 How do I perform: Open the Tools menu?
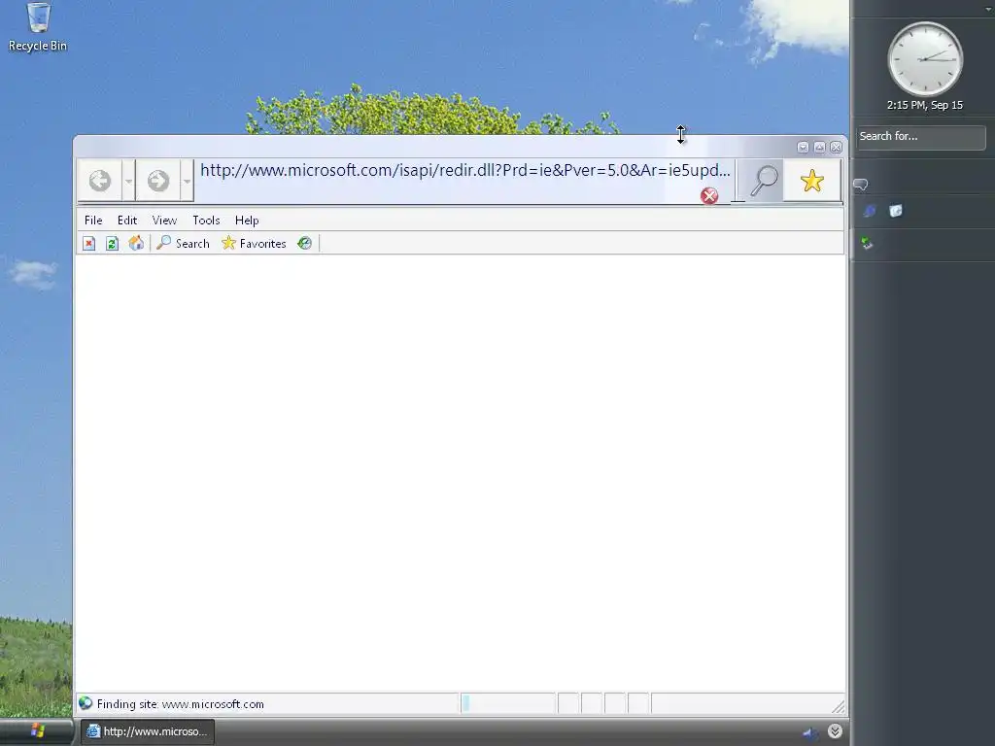[x=206, y=220]
